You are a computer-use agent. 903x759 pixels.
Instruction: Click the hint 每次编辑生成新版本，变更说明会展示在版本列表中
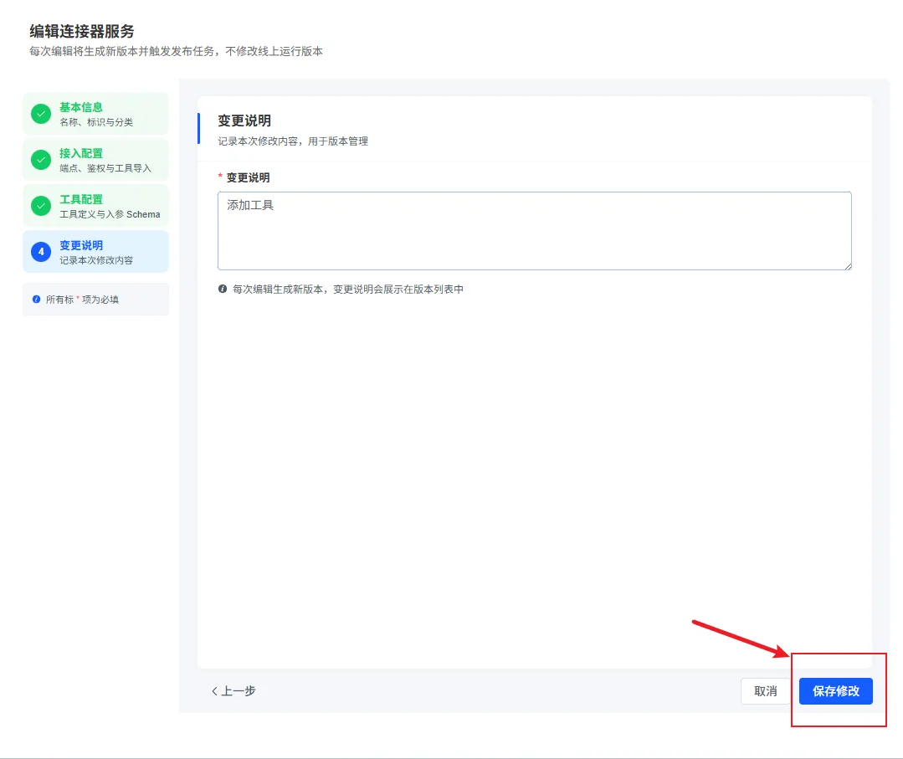(348, 289)
